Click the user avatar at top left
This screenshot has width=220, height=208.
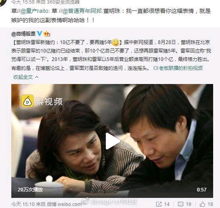pyautogui.click(x=3, y=2)
